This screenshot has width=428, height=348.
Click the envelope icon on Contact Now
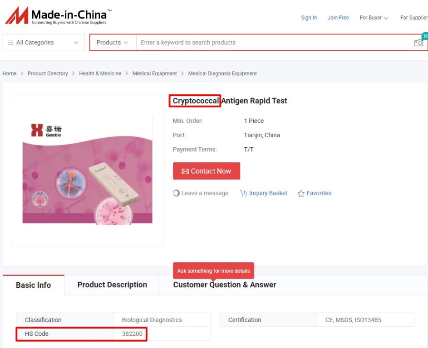185,171
